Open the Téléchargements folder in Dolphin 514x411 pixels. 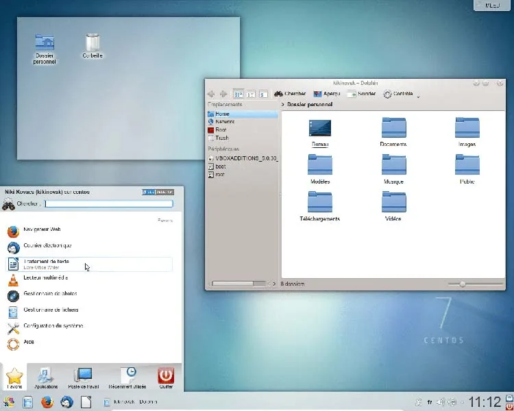point(320,207)
